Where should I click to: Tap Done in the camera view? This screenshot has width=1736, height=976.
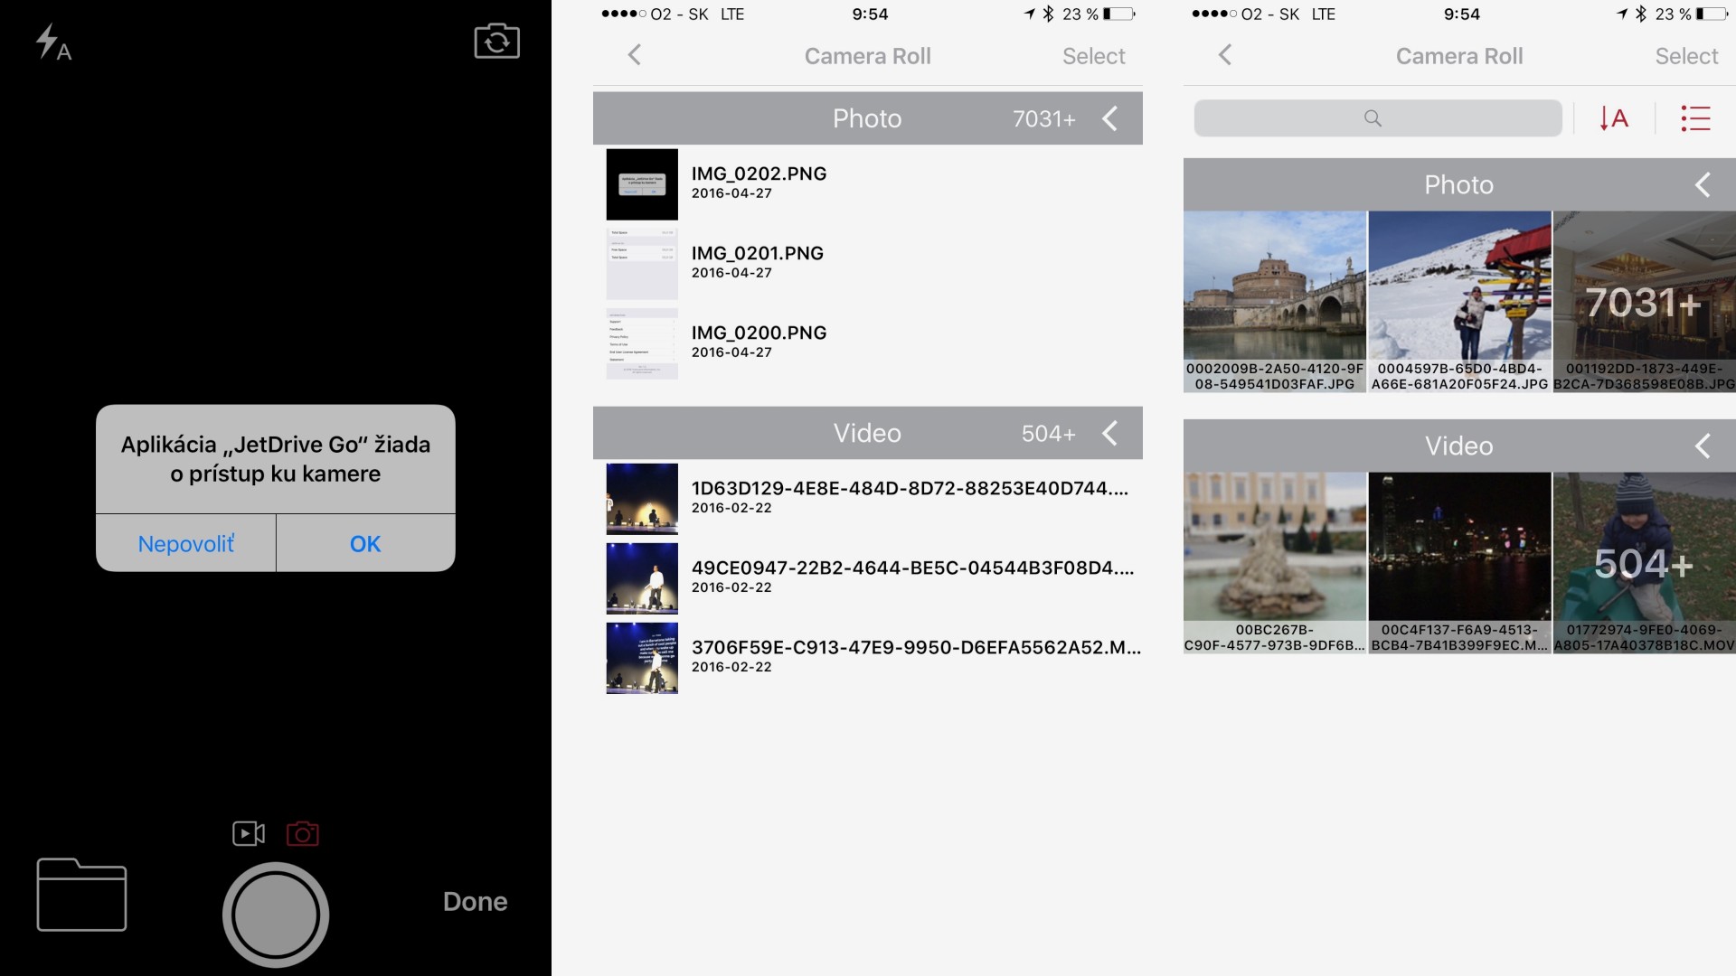(475, 901)
